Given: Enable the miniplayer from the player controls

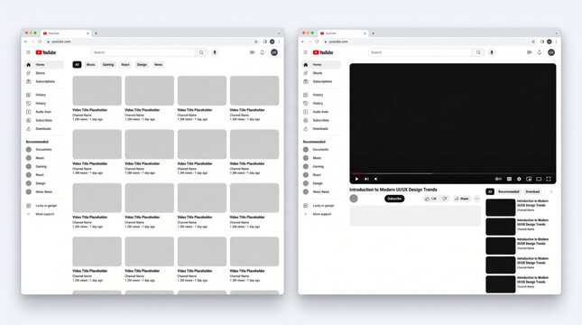Looking at the screenshot, I should [x=529, y=179].
